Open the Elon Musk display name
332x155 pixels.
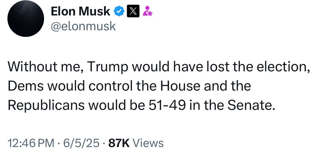pos(81,11)
